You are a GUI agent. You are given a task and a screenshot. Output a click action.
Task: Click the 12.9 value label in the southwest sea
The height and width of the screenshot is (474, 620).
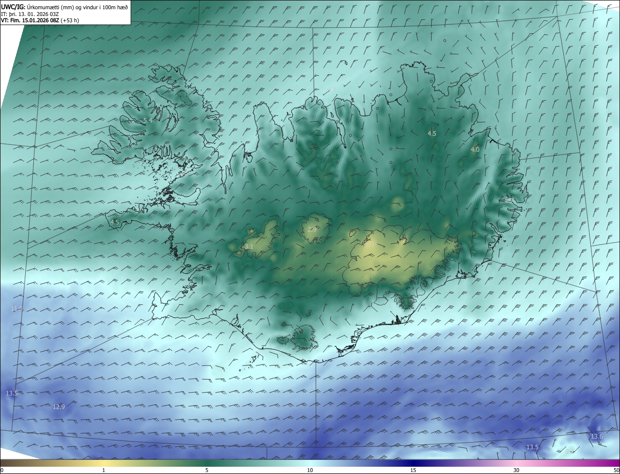59,407
